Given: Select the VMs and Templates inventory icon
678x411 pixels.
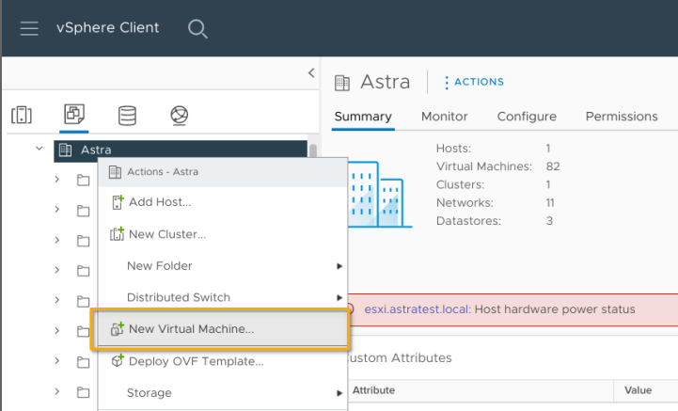Looking at the screenshot, I should tap(73, 115).
